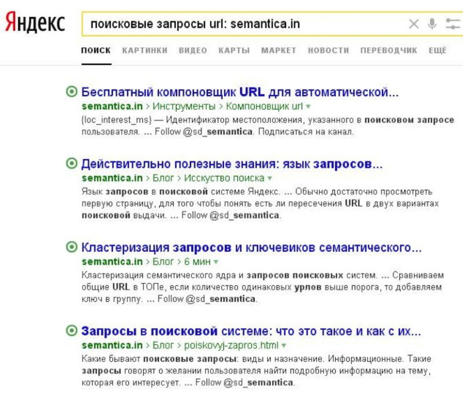This screenshot has width=463, height=394.
Task: Switch to the КАРТИНКИ tab
Action: pos(145,50)
